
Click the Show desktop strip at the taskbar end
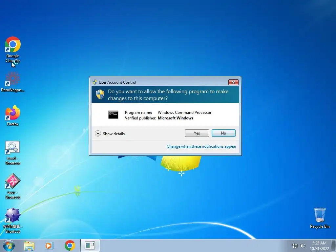coord(334,245)
